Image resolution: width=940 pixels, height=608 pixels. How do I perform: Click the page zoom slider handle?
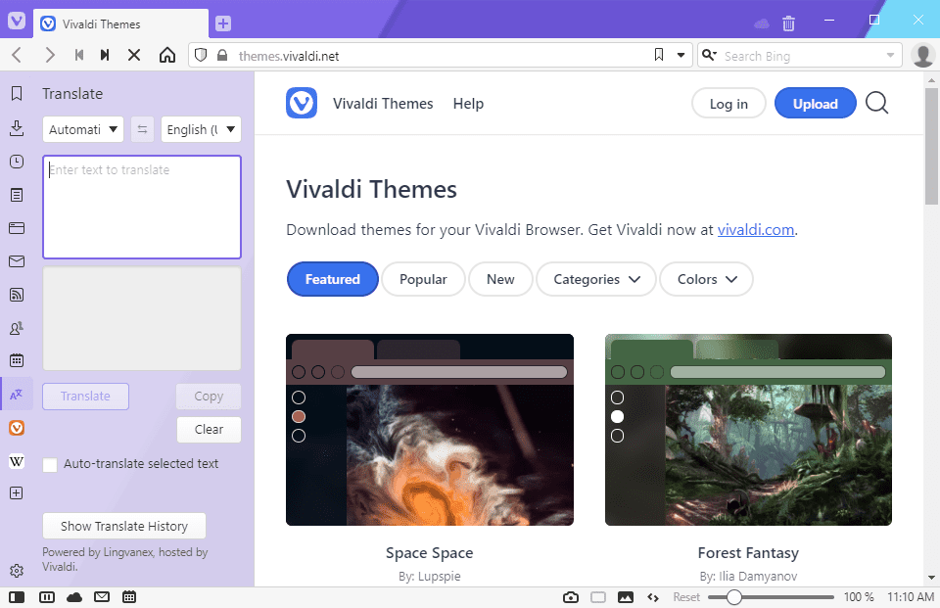point(732,597)
